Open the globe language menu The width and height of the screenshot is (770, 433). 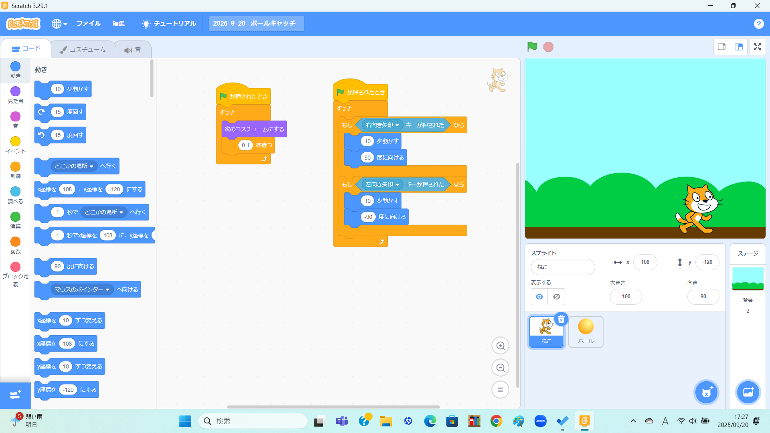click(x=59, y=24)
